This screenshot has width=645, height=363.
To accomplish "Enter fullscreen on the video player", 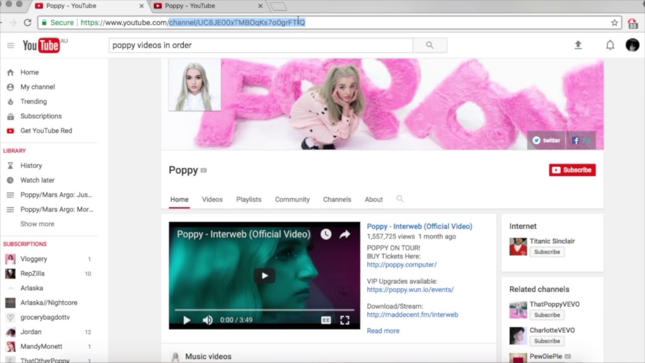I will coord(345,320).
